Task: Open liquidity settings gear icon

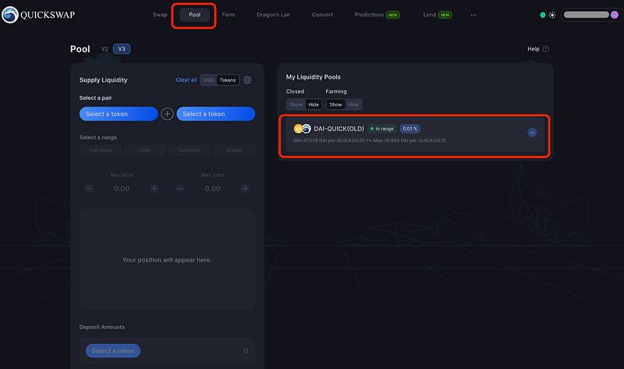Action: [x=247, y=80]
